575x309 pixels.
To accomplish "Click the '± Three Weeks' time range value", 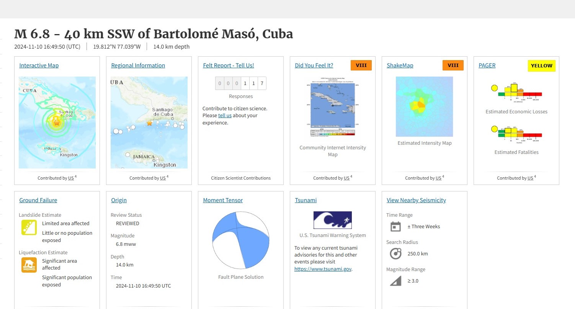I will coord(424,226).
